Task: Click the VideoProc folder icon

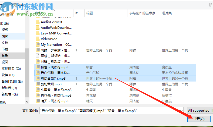Action: [x=38, y=39]
